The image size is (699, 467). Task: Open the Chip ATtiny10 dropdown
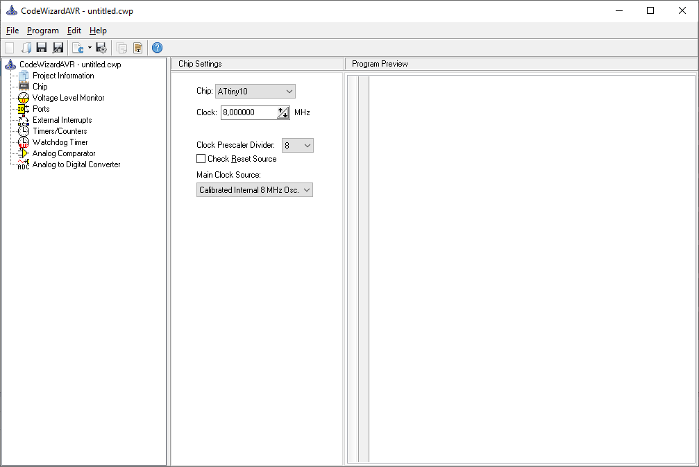[255, 92]
